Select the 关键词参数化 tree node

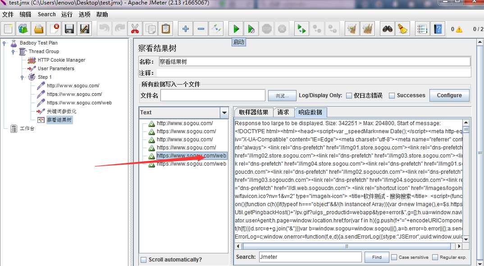61,111
